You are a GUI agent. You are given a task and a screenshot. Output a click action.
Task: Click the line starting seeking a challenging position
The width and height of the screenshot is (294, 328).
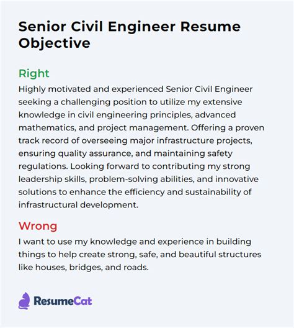pos(130,102)
